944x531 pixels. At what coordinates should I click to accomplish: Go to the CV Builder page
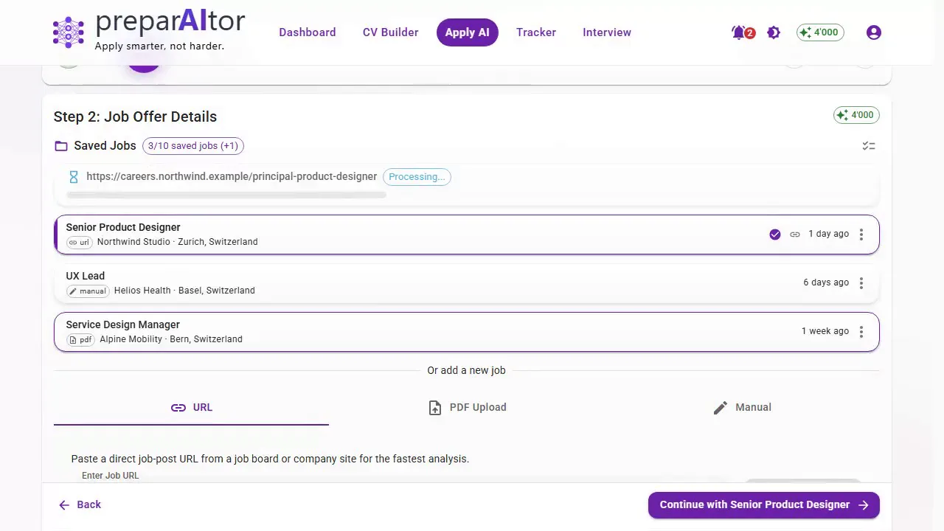click(390, 32)
